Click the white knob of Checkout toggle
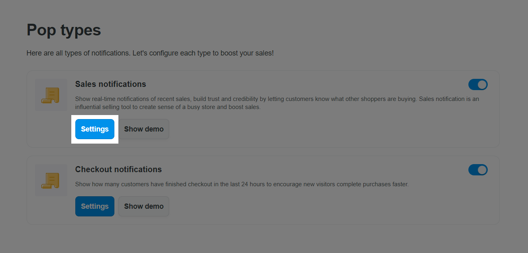The height and width of the screenshot is (253, 528). (x=482, y=170)
